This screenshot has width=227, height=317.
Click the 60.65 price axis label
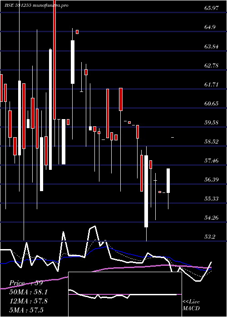point(212,104)
